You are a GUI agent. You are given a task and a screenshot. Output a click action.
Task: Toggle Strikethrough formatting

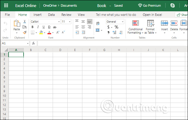point(55,27)
